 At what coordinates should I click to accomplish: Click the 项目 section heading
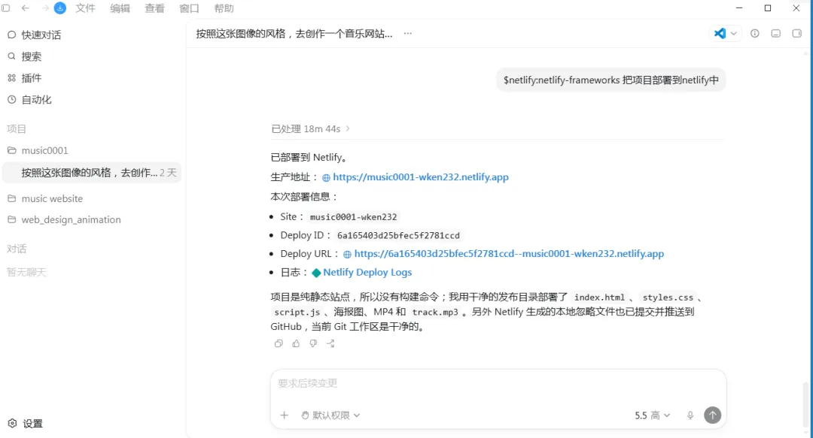(x=16, y=129)
